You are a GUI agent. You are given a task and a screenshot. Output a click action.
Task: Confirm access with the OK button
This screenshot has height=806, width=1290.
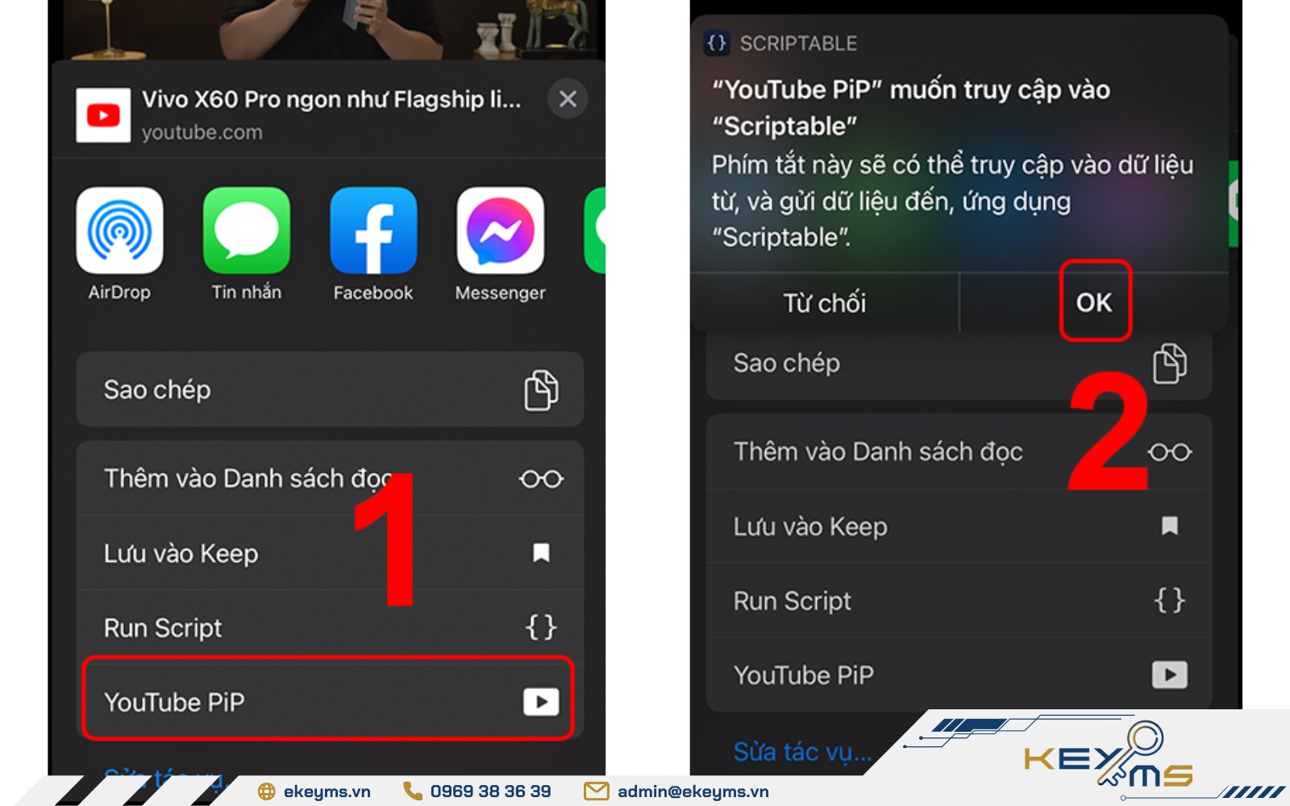click(x=1094, y=303)
